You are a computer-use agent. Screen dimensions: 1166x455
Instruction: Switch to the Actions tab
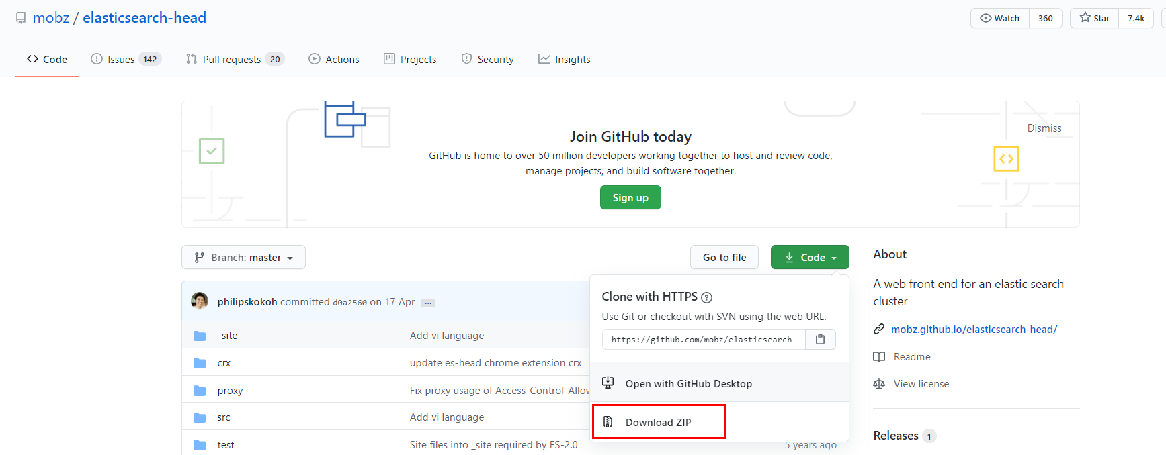tap(334, 59)
